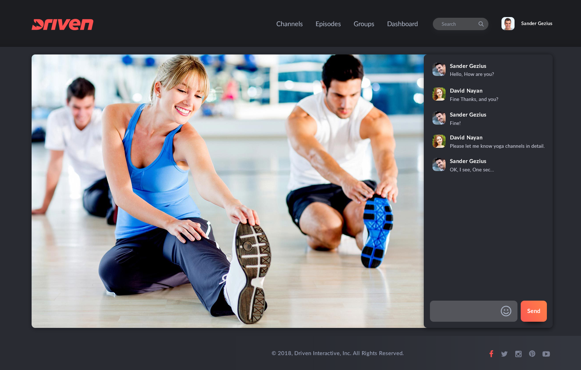The height and width of the screenshot is (370, 581).
Task: Open the Instagram icon in footer
Action: tap(518, 354)
